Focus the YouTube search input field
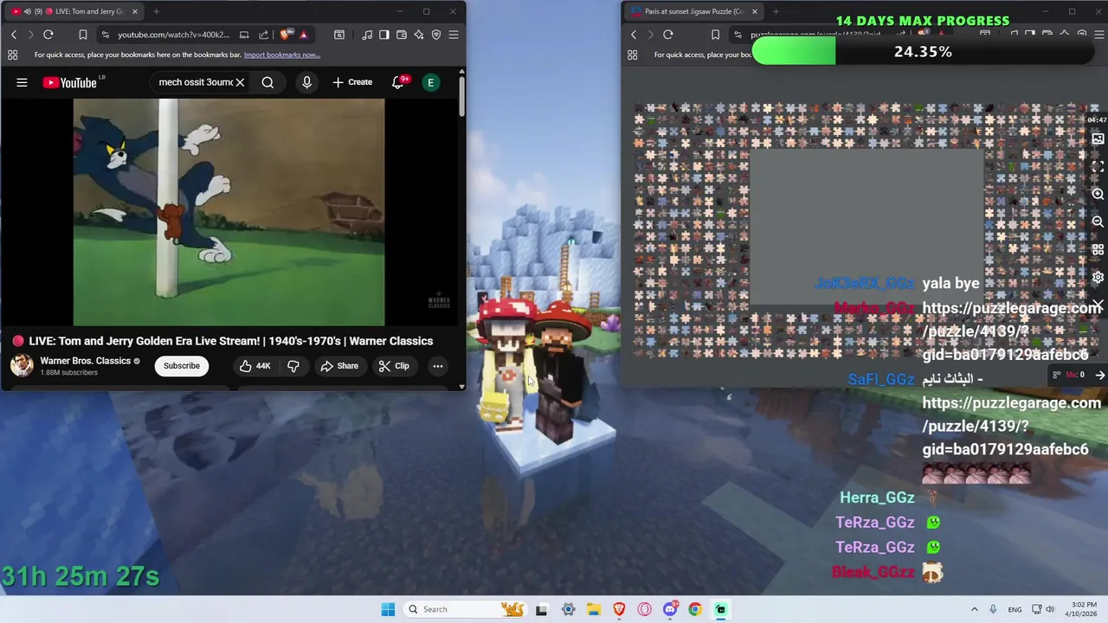The width and height of the screenshot is (1108, 623). pyautogui.click(x=196, y=82)
